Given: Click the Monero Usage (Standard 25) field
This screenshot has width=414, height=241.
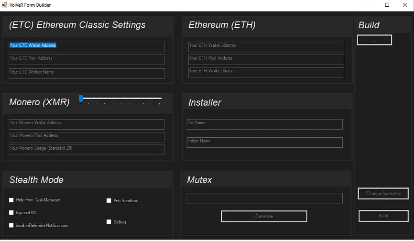Looking at the screenshot, I should (x=87, y=150).
